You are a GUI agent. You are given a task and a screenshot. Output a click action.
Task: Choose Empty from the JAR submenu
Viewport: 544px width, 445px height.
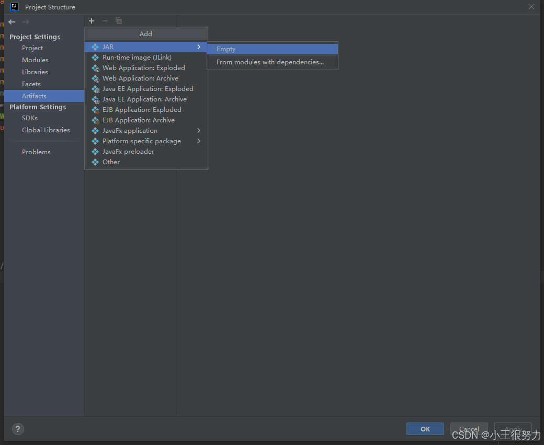pyautogui.click(x=273, y=49)
